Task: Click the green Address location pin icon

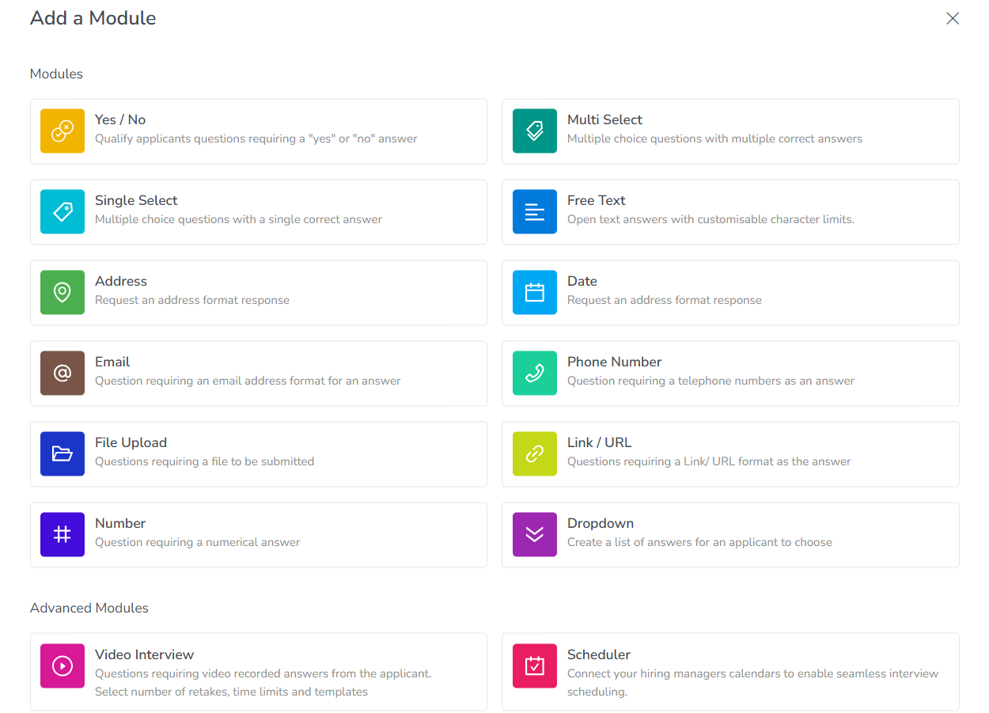Action: 63,293
